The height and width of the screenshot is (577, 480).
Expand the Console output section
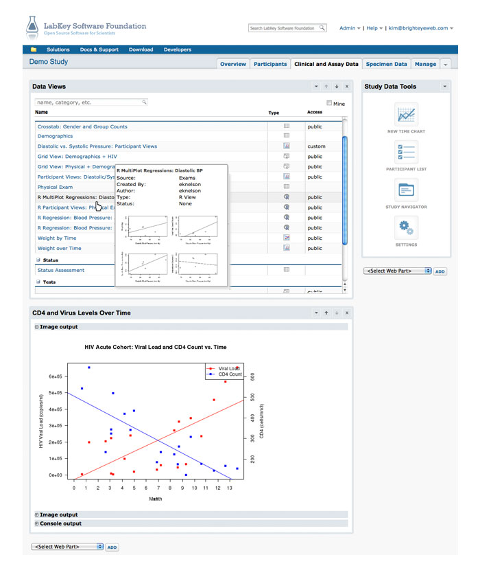(37, 523)
